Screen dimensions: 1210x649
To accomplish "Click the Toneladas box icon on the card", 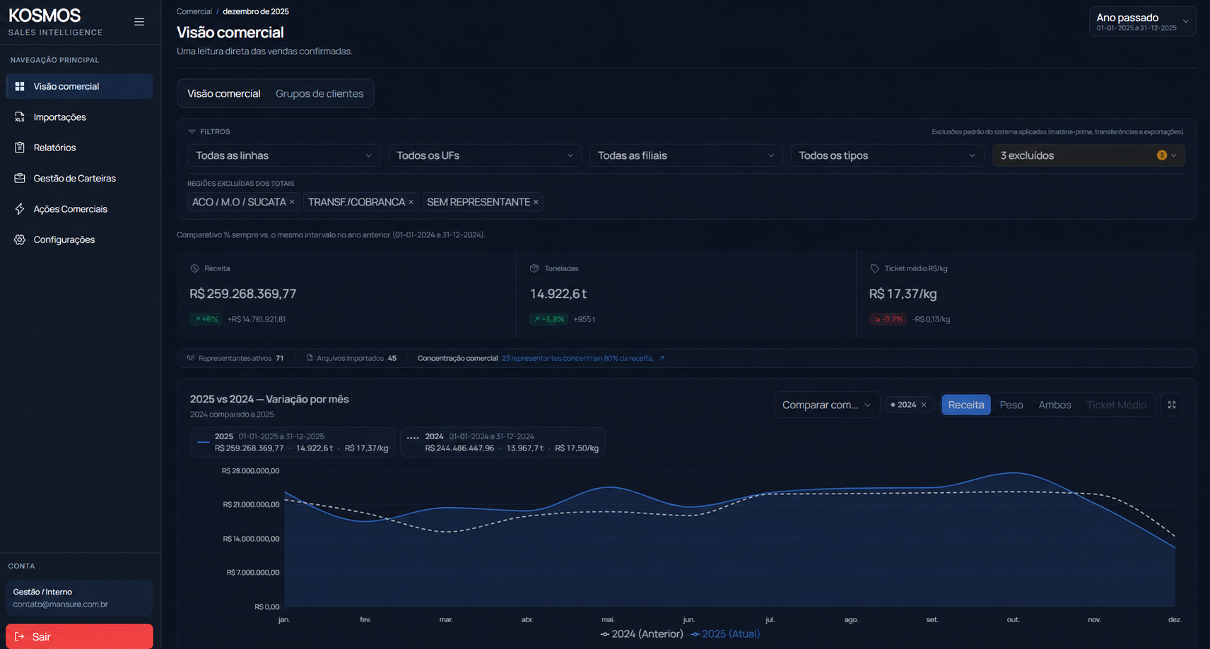I will pos(534,268).
